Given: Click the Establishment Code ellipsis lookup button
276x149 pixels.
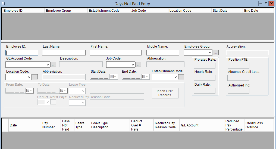Looking at the screenshot, I should (x=181, y=77).
